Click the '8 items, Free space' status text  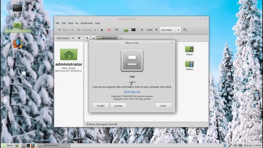click(102, 124)
